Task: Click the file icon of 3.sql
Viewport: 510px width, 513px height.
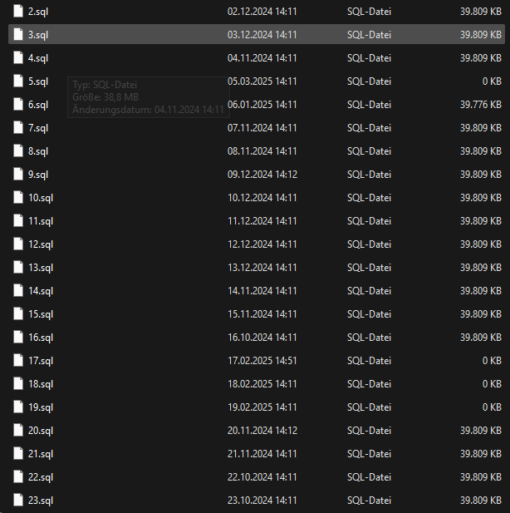Action: (18, 34)
